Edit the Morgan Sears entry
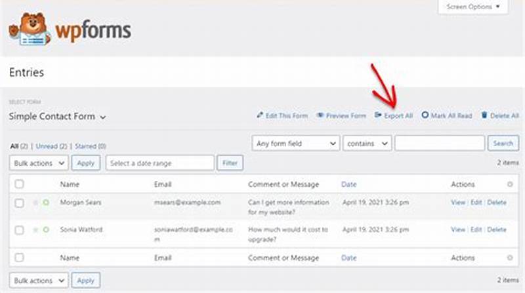 476,203
